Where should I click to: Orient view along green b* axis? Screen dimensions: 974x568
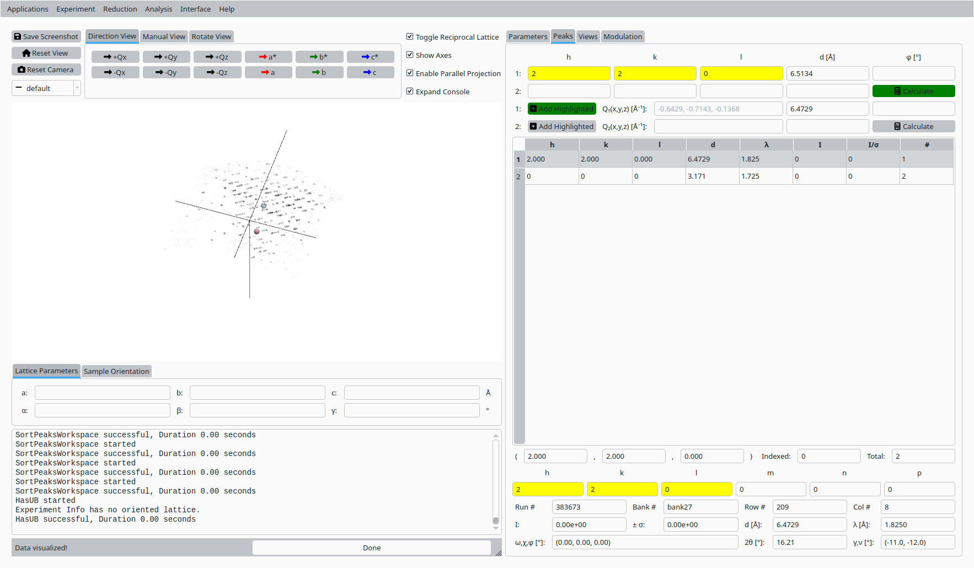tap(319, 57)
